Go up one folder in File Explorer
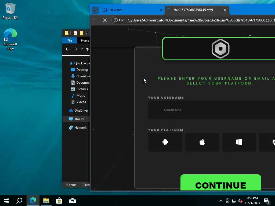 pos(87,49)
